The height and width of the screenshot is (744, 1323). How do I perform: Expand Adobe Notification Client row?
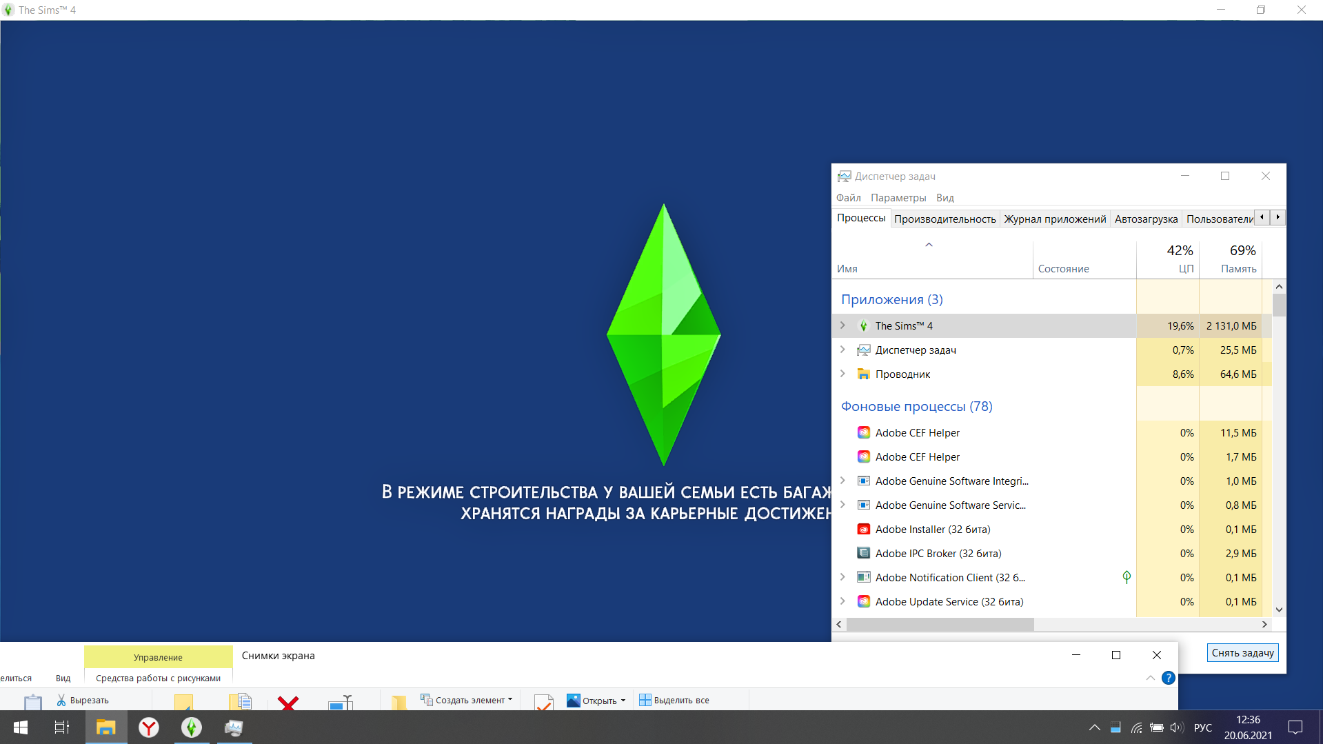[842, 577]
